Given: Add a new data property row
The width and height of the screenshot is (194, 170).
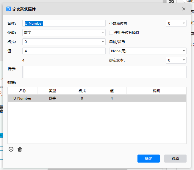Looking at the screenshot, I should point(11,149).
